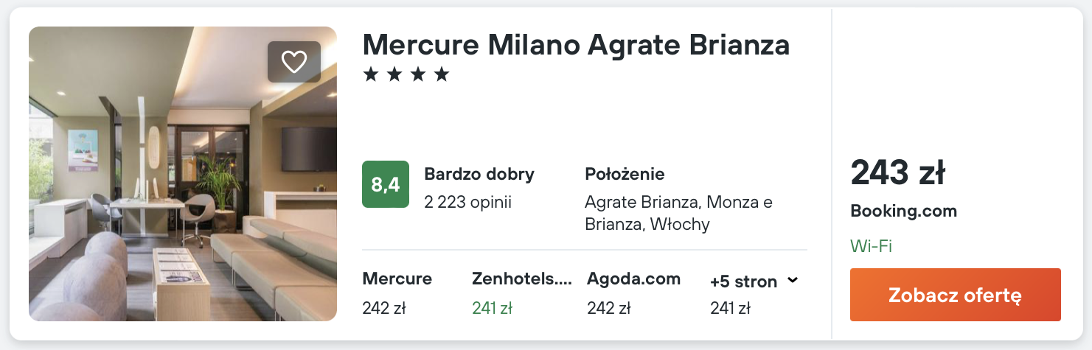Expand the "+5 stron" more sites list
1092x350 pixels.
click(x=743, y=281)
